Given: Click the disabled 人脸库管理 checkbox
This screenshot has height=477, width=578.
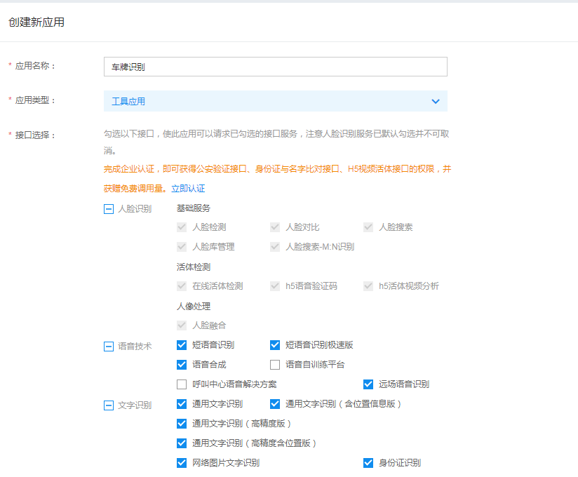Looking at the screenshot, I should point(182,247).
